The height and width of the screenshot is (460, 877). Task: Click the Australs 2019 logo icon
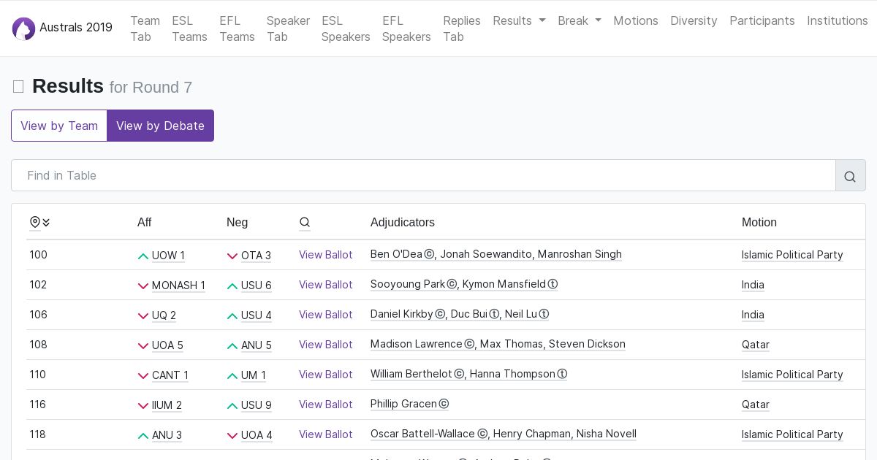pos(23,28)
